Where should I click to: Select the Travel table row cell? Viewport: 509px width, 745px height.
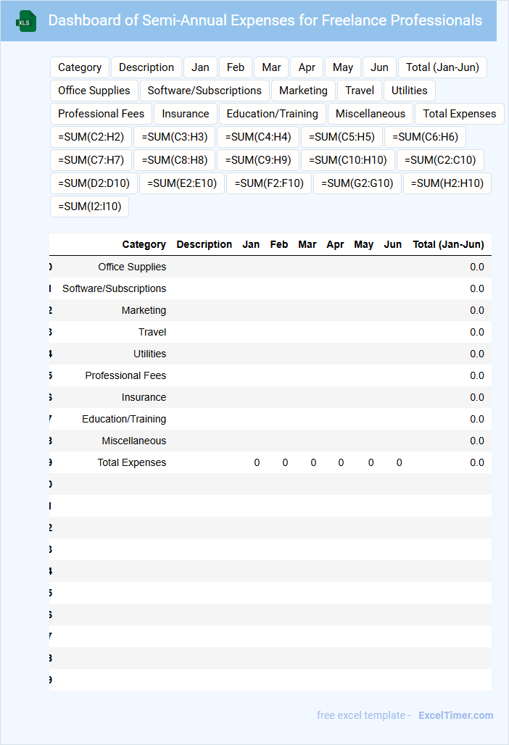pos(152,332)
